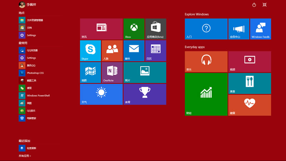Viewport: 286px width, 161px height.
Task: Launch Windows PowerShell
Action: (34, 96)
